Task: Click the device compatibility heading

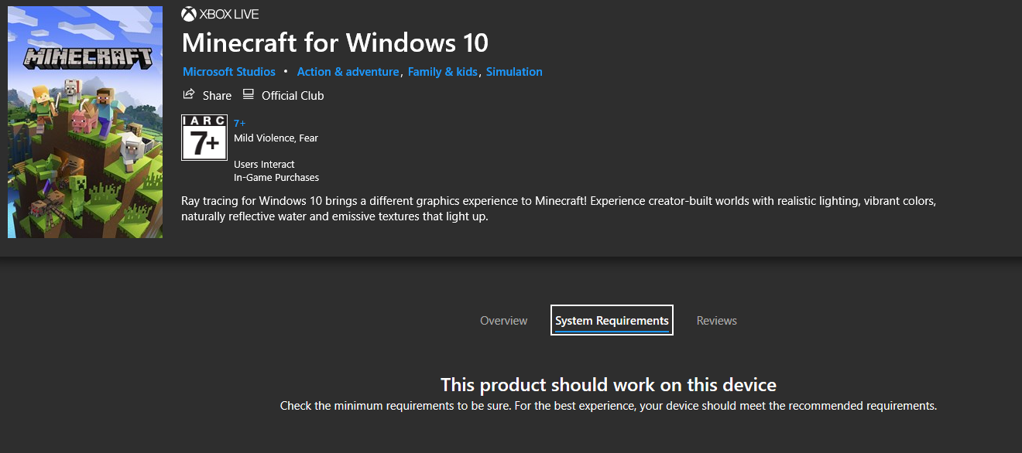Action: pos(609,384)
